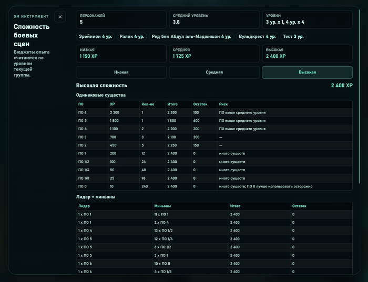Select the ПО 6 row in table

[x=214, y=112]
